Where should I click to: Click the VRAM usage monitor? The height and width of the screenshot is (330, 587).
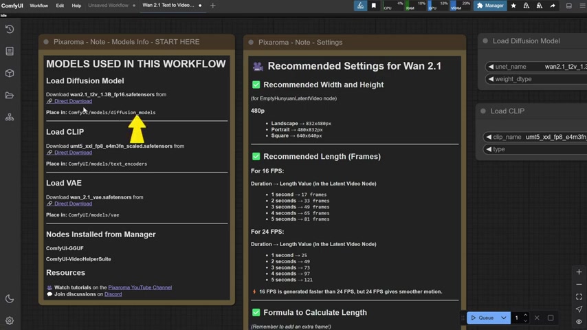(x=460, y=5)
